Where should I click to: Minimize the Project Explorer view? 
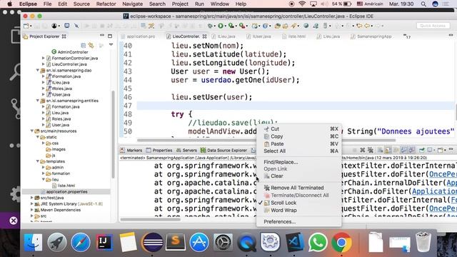coord(102,36)
